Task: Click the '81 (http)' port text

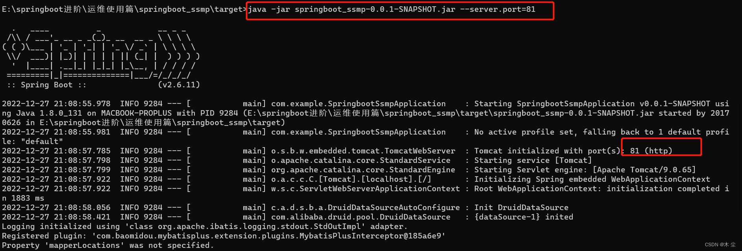Action: tap(651, 151)
